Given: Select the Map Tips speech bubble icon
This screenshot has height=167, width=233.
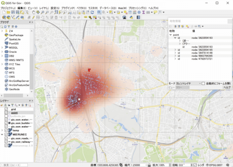Looking at the screenshot, I should pos(155,12).
